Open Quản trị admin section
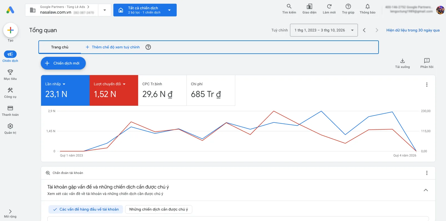Screen dimensions: 446x221 pyautogui.click(x=10, y=129)
